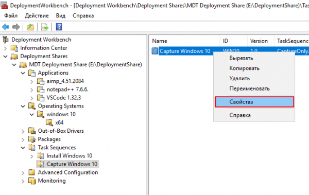This screenshot has width=309, height=195.
Task: Click the Out-of-Box Drivers folder icon
Action: pyautogui.click(x=32, y=131)
